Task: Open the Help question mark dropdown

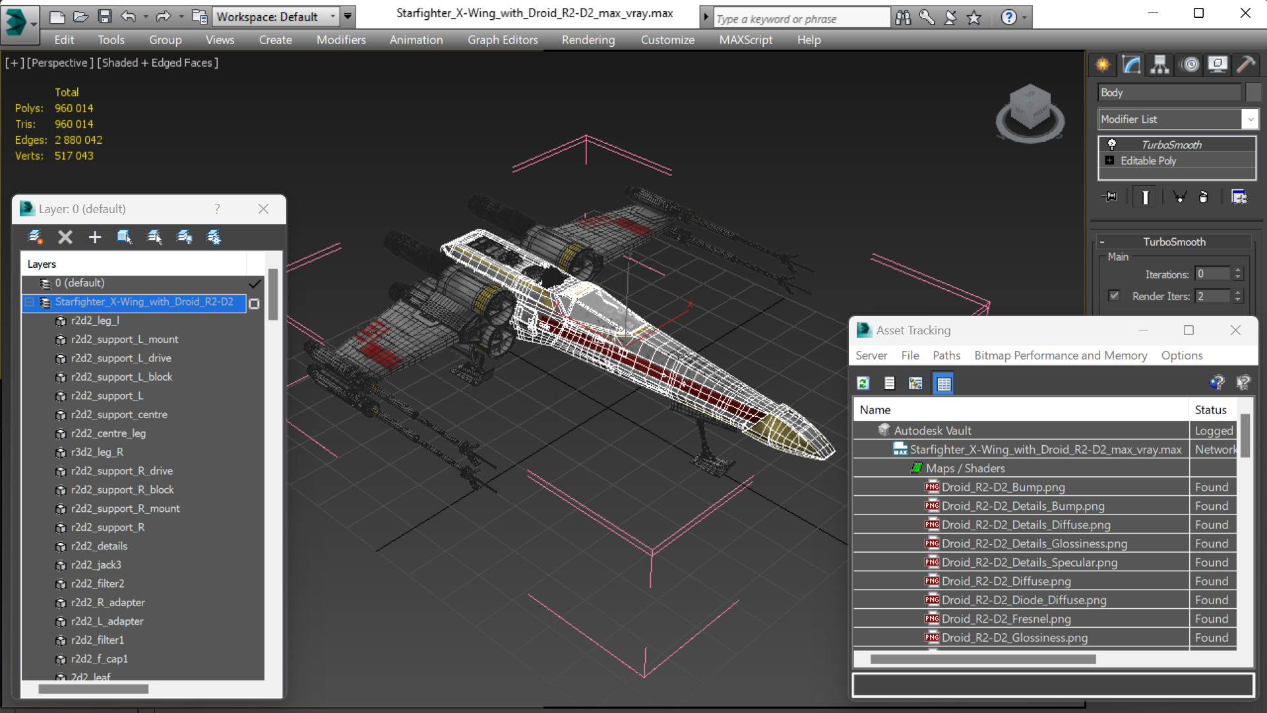Action: [1024, 18]
